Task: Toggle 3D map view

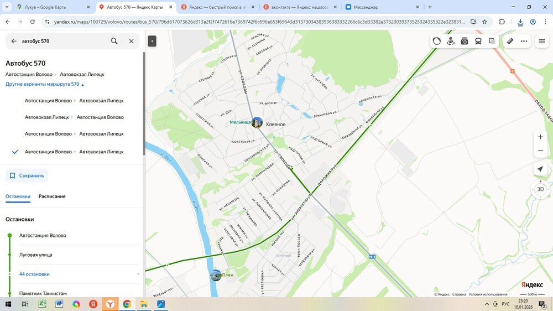Action: tap(540, 189)
